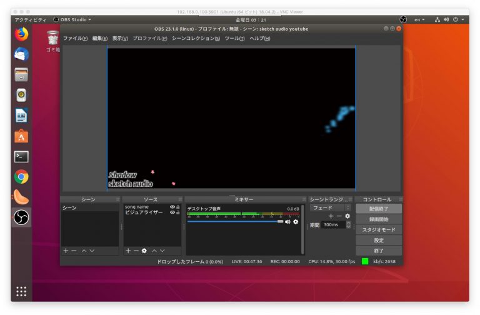Screen dimensions: 480x315
Task: Mute the desktop audio speaker icon
Action: point(287,222)
